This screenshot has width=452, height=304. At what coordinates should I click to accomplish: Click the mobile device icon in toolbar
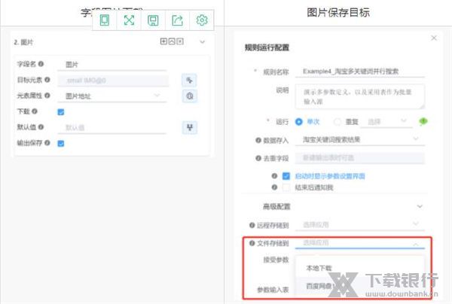click(105, 20)
